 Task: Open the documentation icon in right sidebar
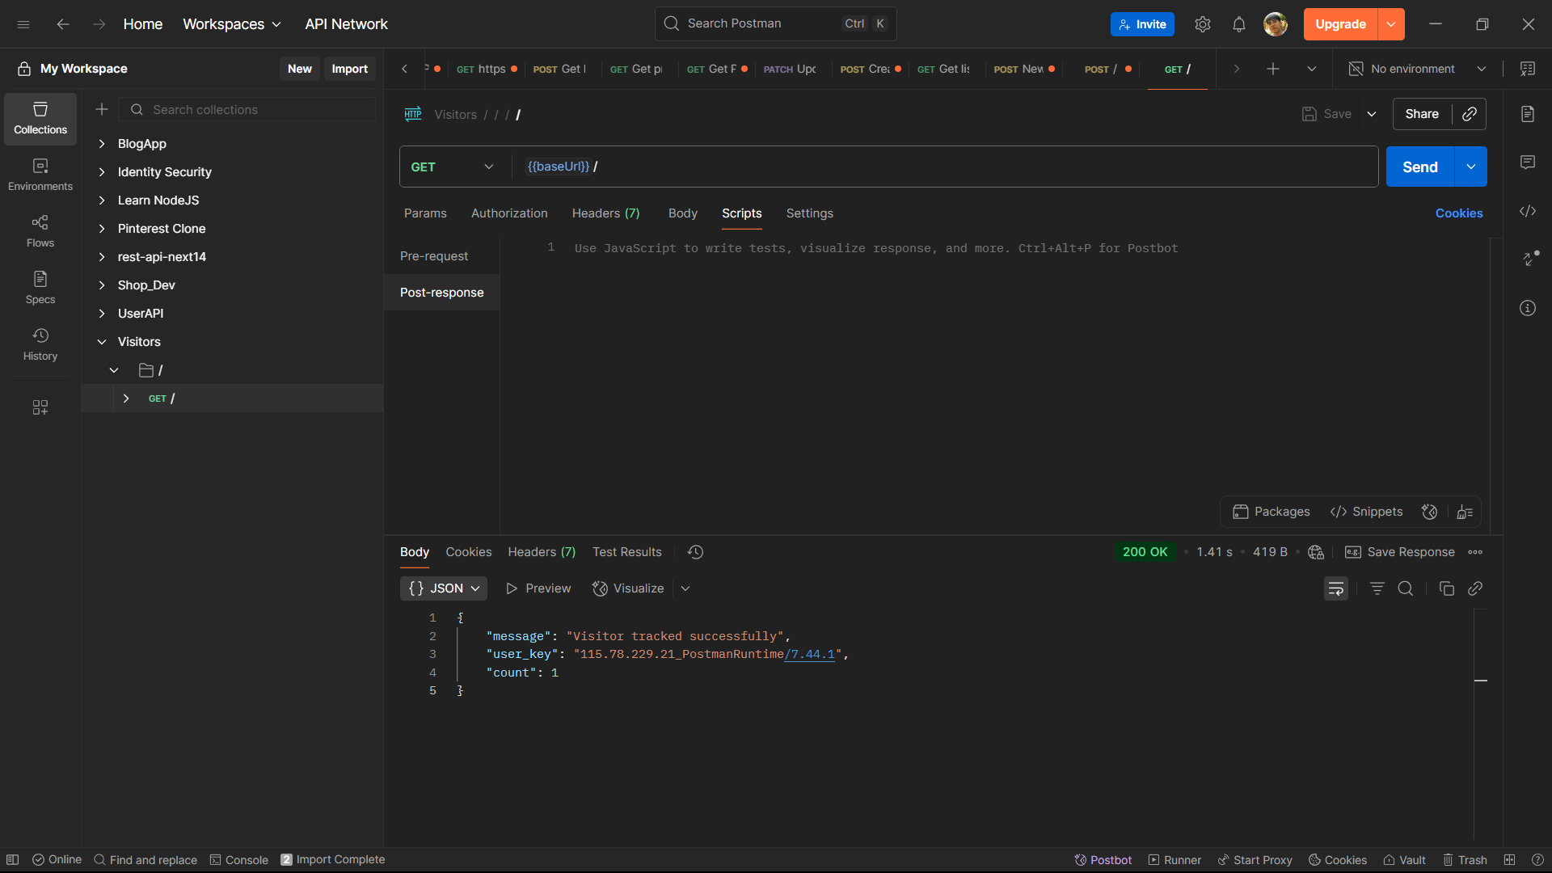pyautogui.click(x=1528, y=114)
